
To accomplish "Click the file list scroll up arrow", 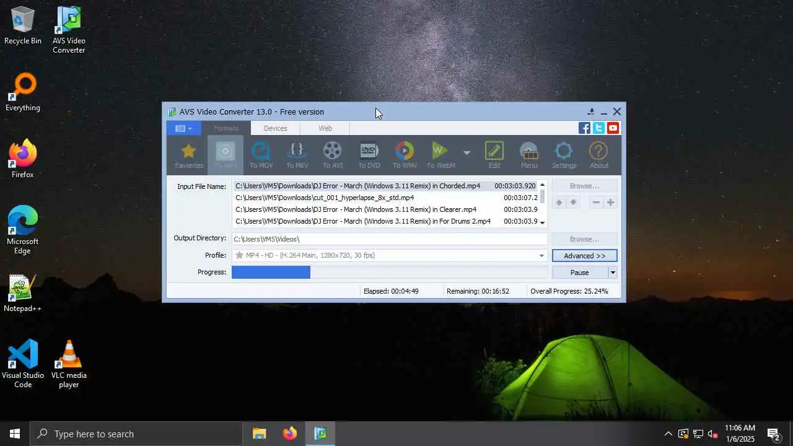I will [543, 185].
